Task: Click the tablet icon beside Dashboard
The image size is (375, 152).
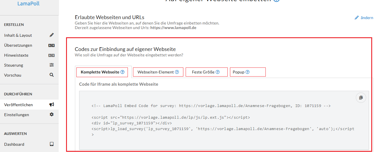Action: 51,144
